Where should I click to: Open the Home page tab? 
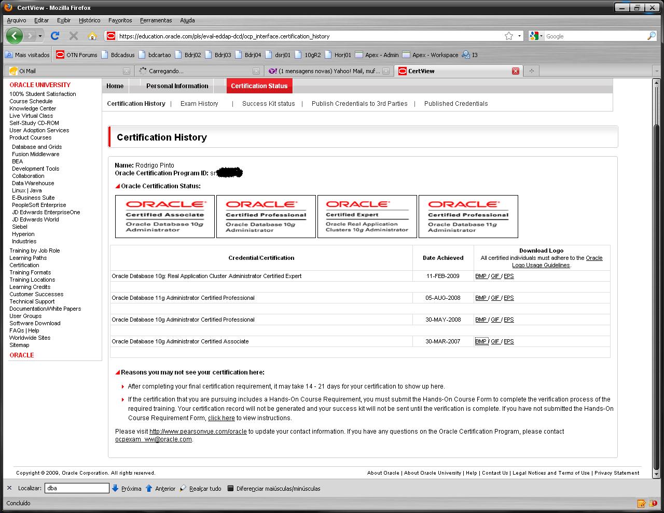click(x=115, y=86)
